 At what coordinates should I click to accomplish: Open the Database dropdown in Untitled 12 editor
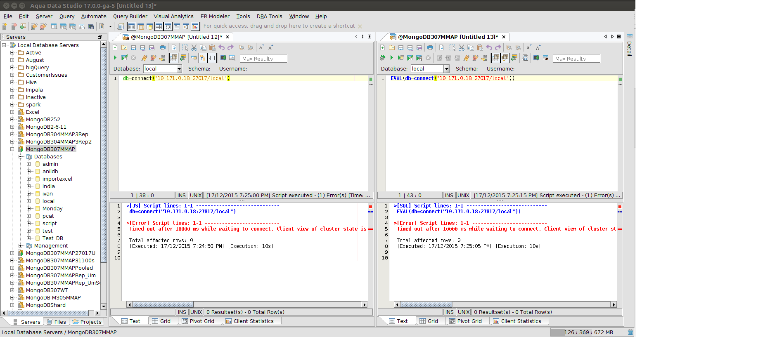coord(179,69)
